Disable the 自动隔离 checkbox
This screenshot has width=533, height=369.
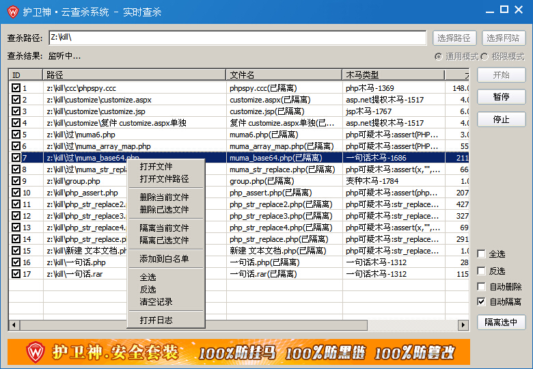tap(481, 301)
